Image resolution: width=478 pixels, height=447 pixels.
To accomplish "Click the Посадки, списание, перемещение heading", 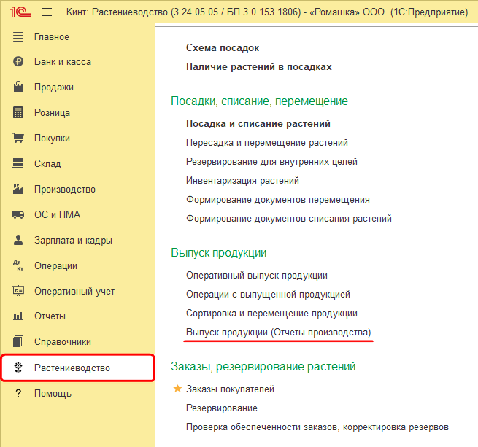I will pyautogui.click(x=259, y=101).
